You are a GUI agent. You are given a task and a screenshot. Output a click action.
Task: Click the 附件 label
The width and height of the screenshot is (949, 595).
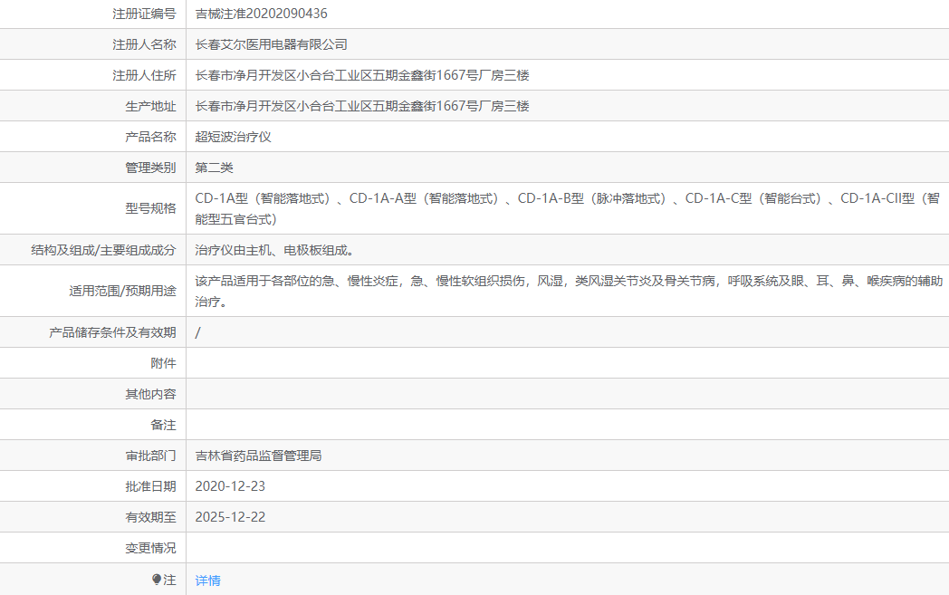[x=163, y=364]
